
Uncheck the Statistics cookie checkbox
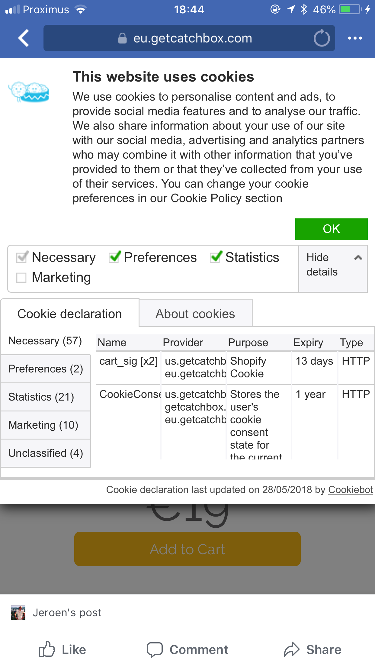click(x=216, y=257)
